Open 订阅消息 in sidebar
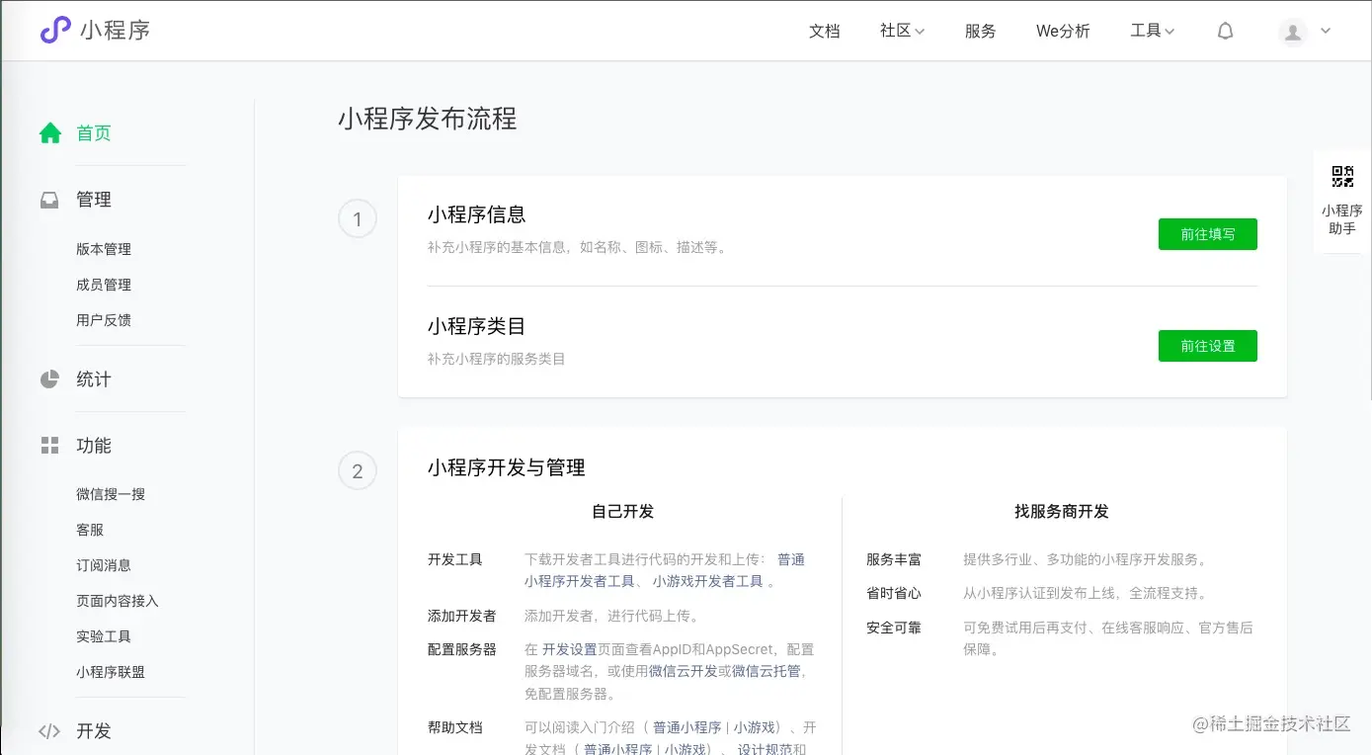The height and width of the screenshot is (755, 1372). click(x=104, y=565)
